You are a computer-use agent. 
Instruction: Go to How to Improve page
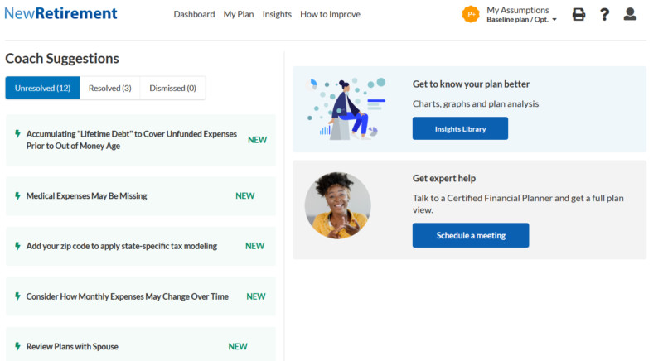click(x=330, y=14)
